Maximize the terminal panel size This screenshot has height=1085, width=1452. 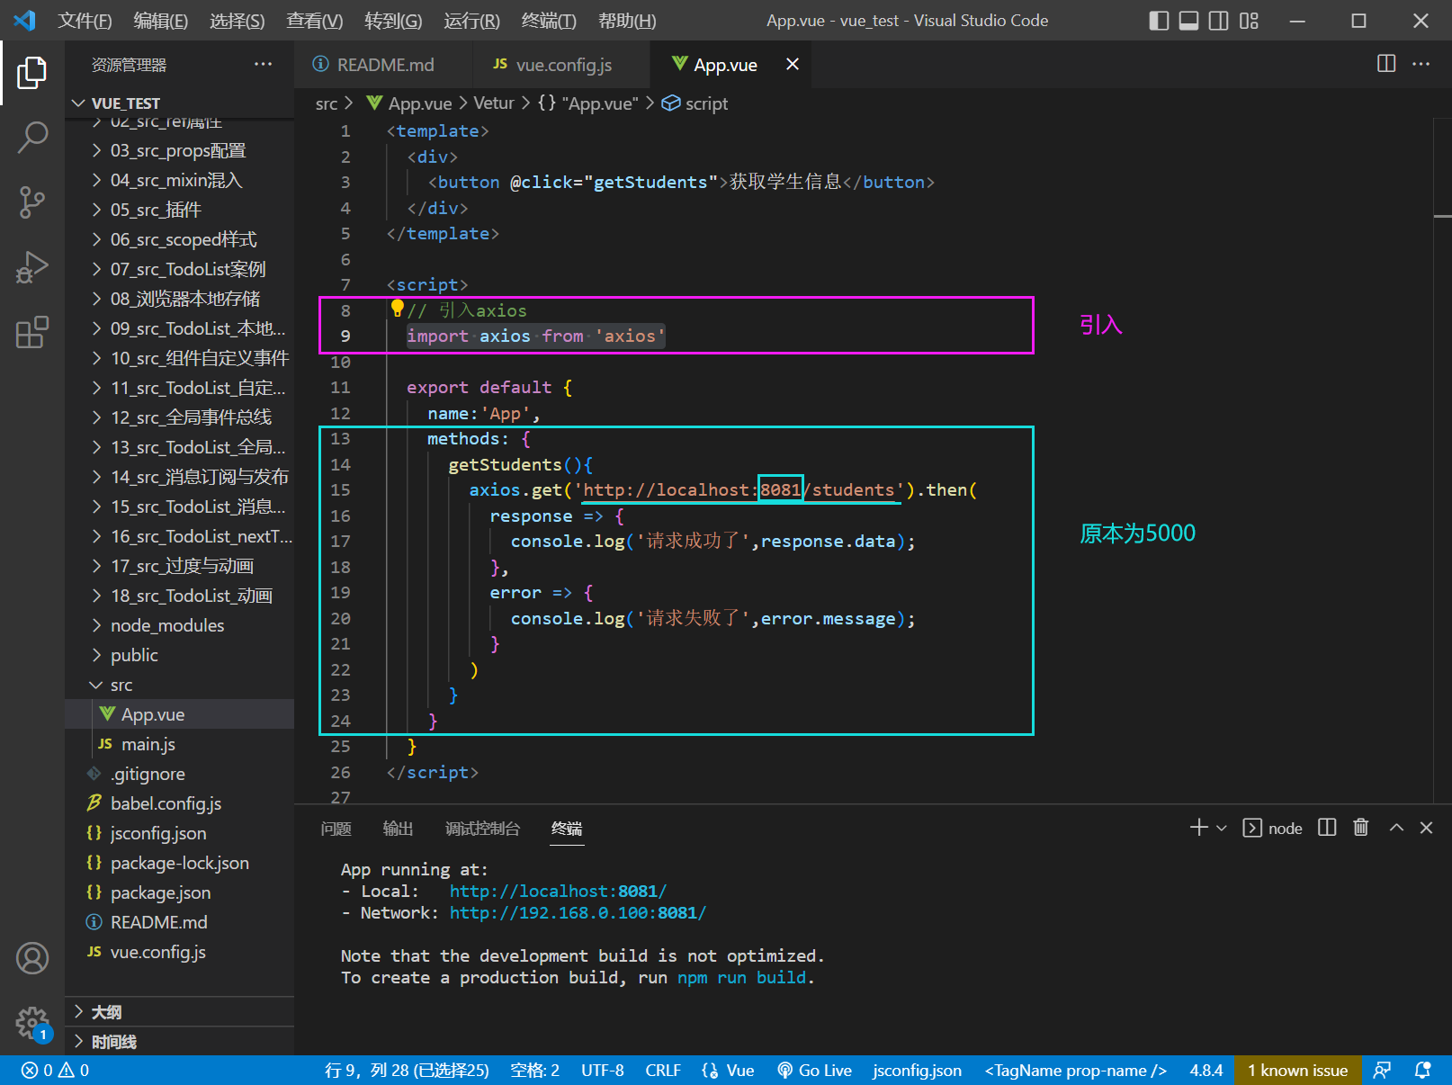point(1396,828)
